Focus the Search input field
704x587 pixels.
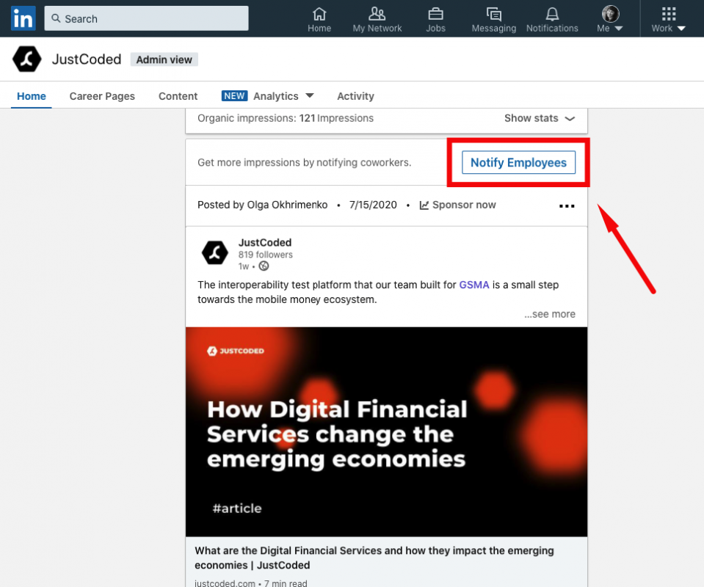tap(146, 18)
